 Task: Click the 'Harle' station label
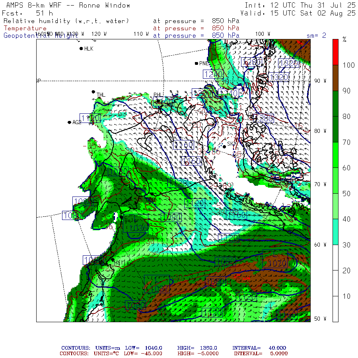point(122,263)
